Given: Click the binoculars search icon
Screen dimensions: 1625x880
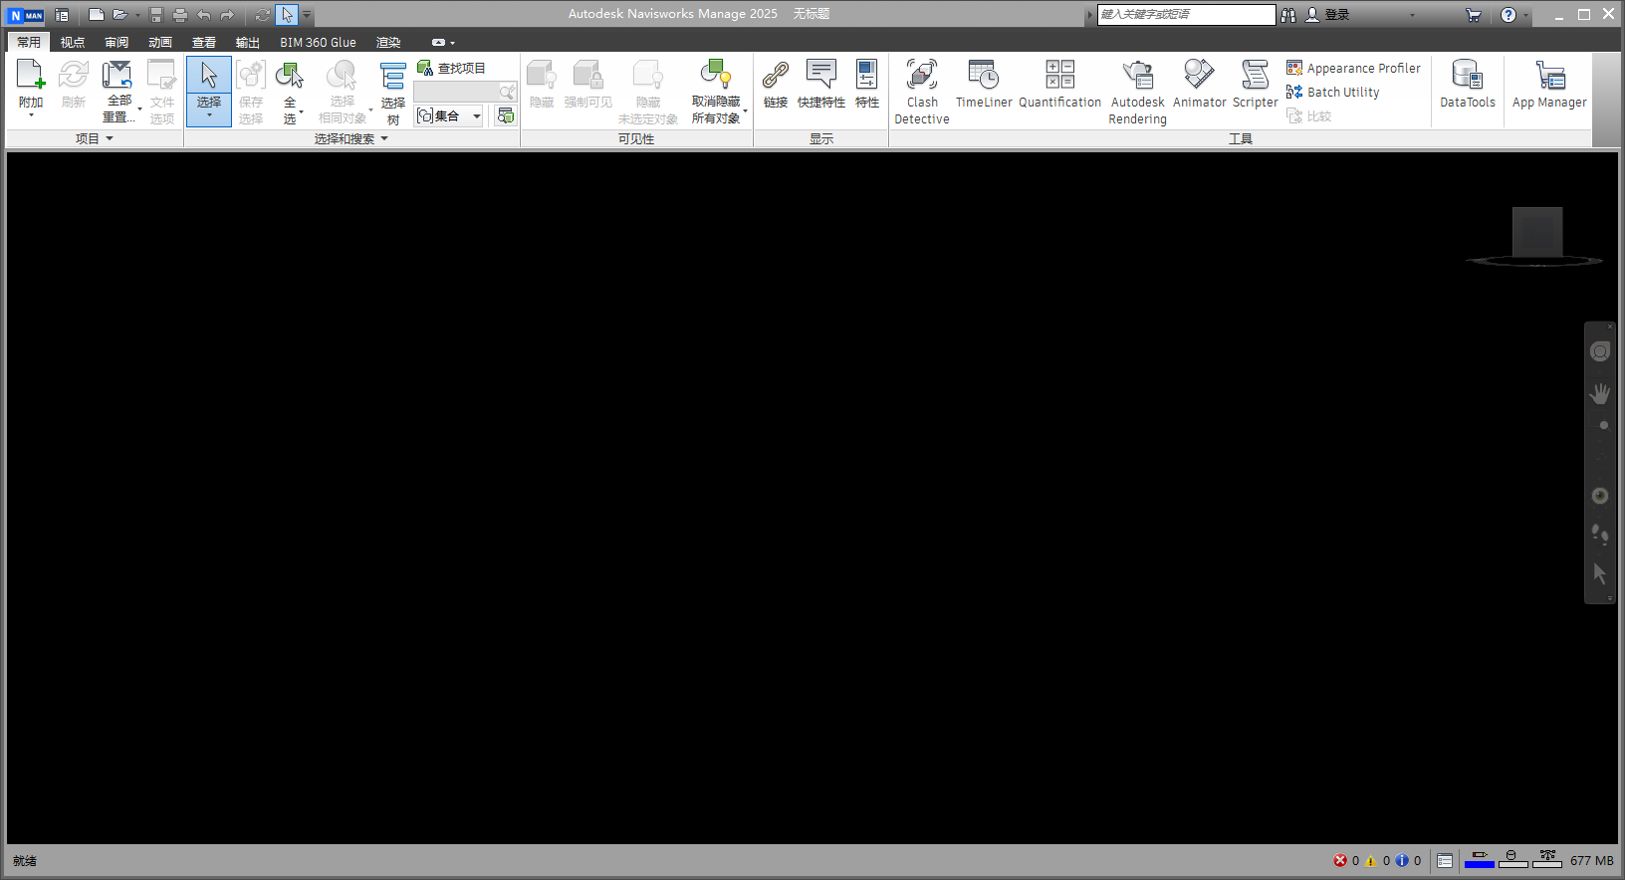Looking at the screenshot, I should pyautogui.click(x=1288, y=15).
